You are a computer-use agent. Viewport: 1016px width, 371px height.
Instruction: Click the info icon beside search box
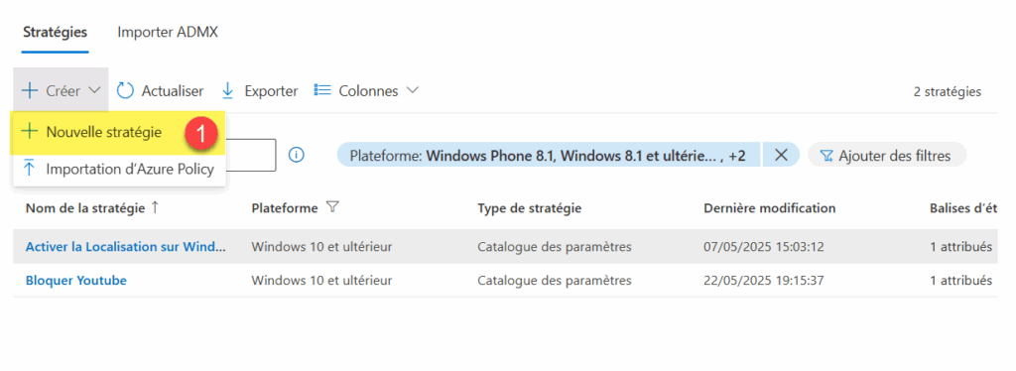296,156
